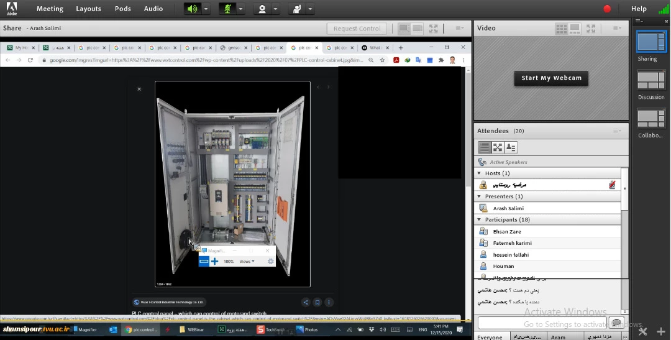The height and width of the screenshot is (340, 671).
Task: Open the microphone options dropdown arrow
Action: click(241, 9)
